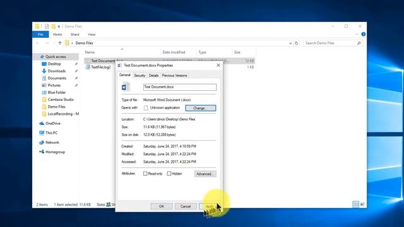
Task: Navigate forward in File Explorer
Action: point(47,43)
